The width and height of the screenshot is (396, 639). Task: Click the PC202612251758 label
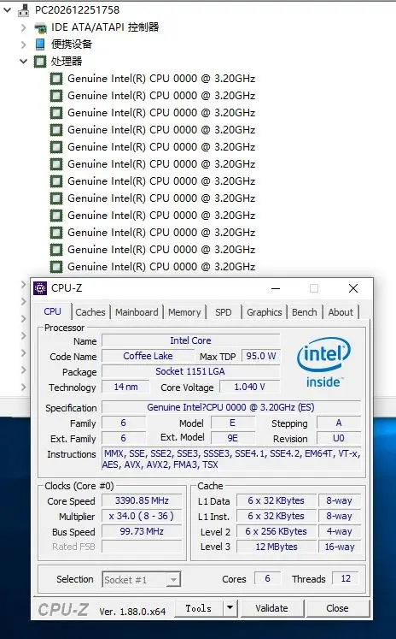[78, 10]
